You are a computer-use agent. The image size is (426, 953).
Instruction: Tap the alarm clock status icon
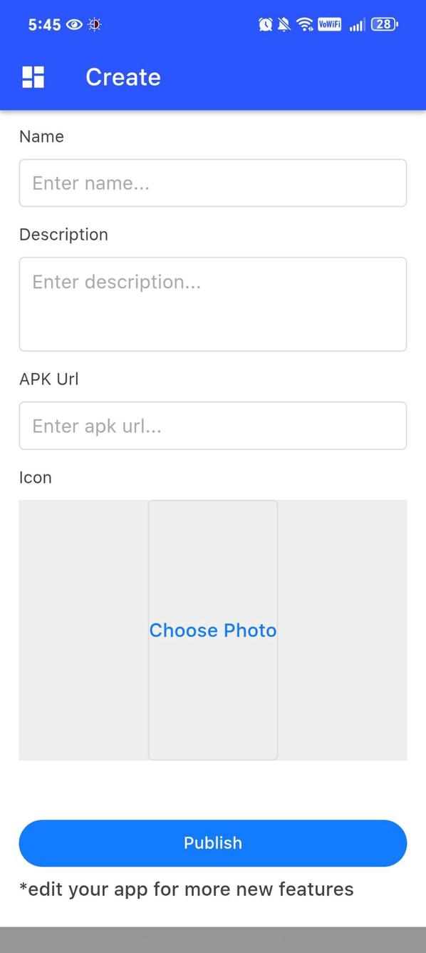[x=266, y=25]
